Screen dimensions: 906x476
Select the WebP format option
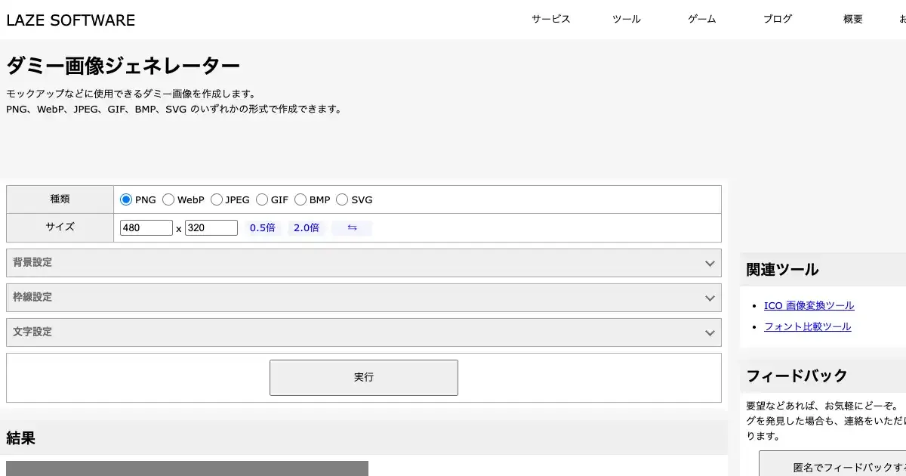click(x=168, y=200)
